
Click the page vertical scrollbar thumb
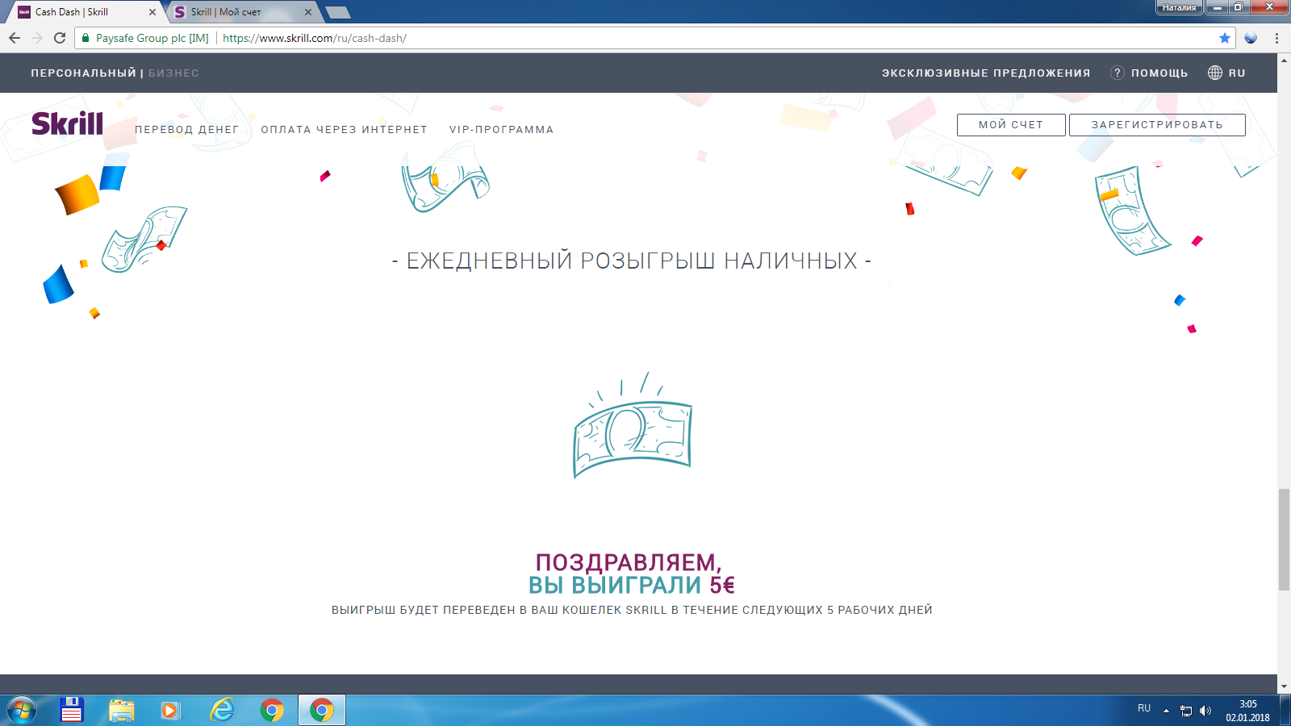click(x=1284, y=539)
